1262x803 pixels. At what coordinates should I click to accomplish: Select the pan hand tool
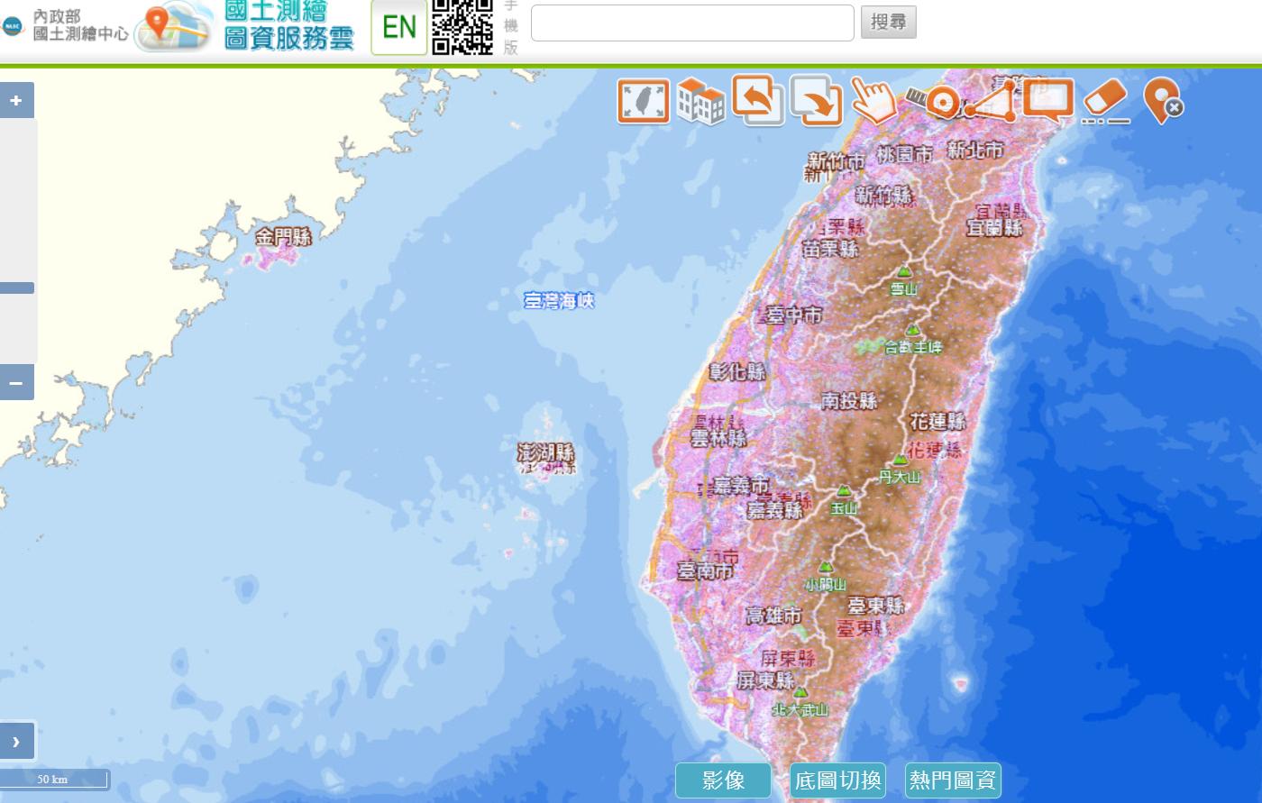[873, 100]
